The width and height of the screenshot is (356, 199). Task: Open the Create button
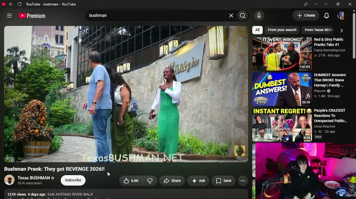pyautogui.click(x=306, y=15)
